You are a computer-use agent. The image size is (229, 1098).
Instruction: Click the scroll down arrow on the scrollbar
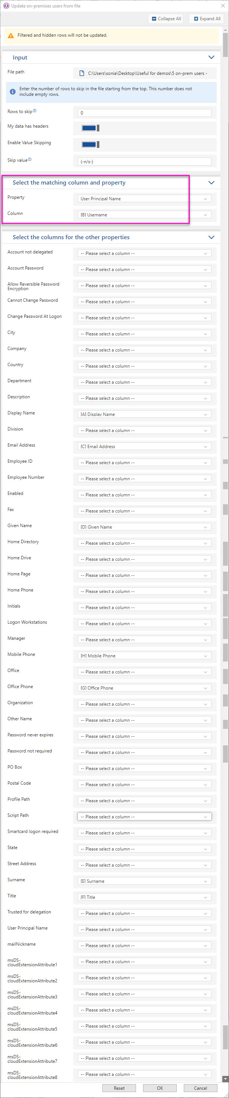click(x=225, y=1079)
